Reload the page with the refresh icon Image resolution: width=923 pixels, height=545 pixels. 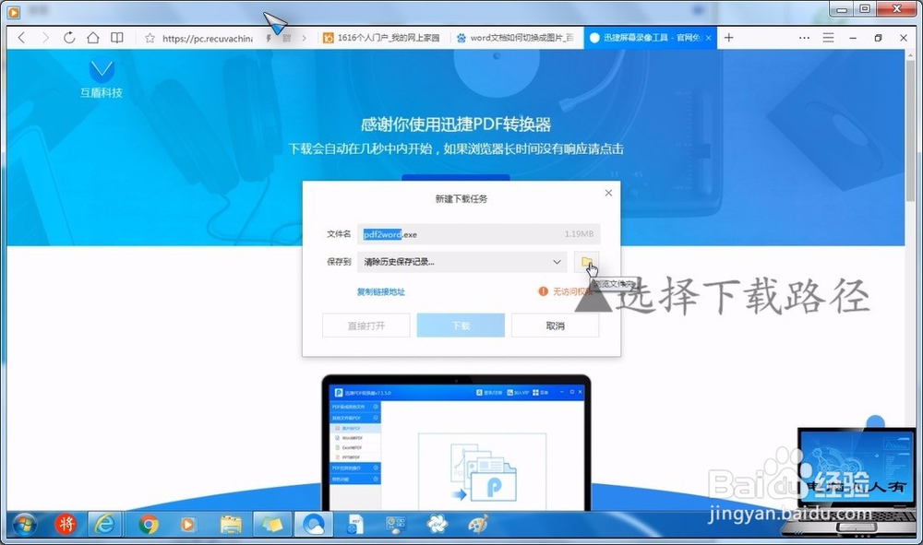tap(69, 38)
